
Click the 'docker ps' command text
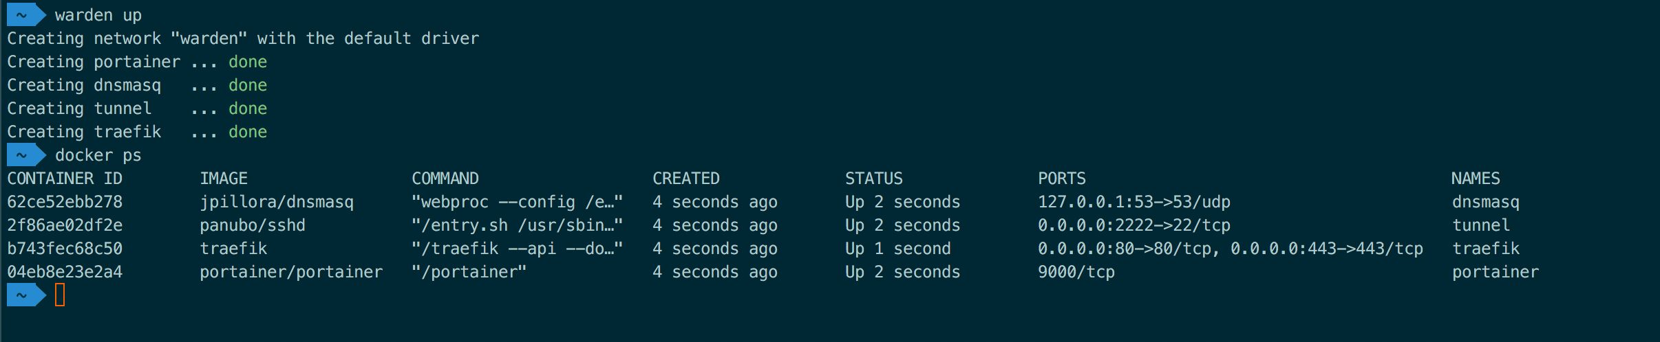(x=98, y=155)
